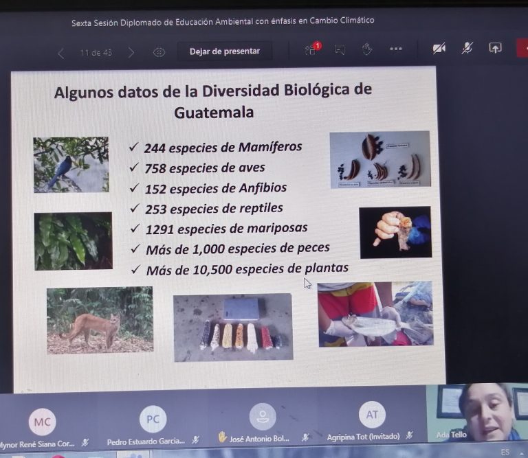Open the meeting chat icon
The height and width of the screenshot is (458, 528).
pyautogui.click(x=339, y=49)
